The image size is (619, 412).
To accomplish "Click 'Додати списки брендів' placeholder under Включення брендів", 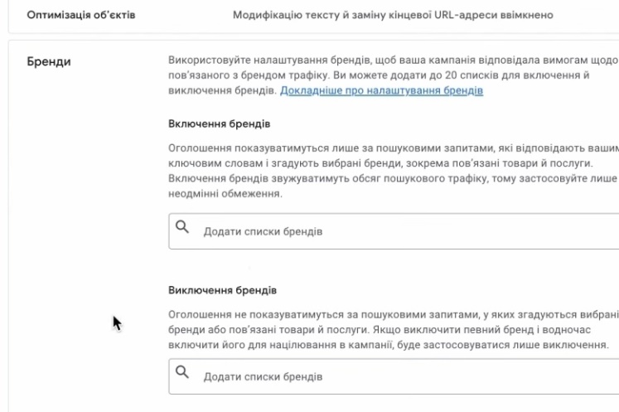I will coord(262,230).
